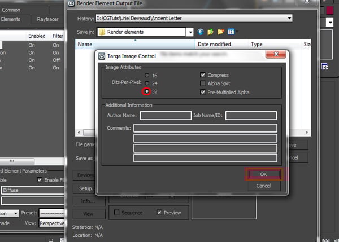Focus the fourth Comments line field
The height and width of the screenshot is (242, 339).
point(206,158)
